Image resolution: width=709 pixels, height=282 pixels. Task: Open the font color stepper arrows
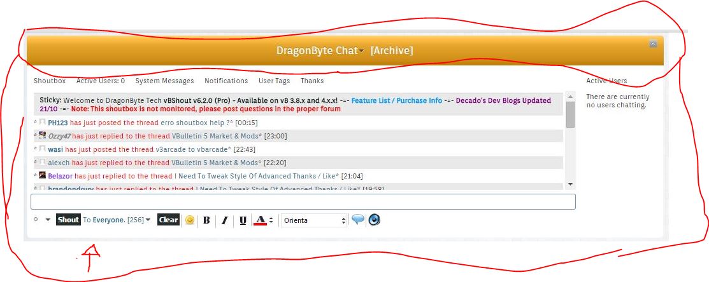click(x=271, y=220)
